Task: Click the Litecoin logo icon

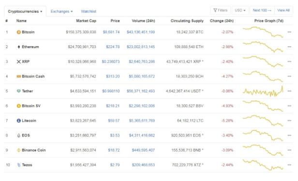Action: click(x=18, y=121)
